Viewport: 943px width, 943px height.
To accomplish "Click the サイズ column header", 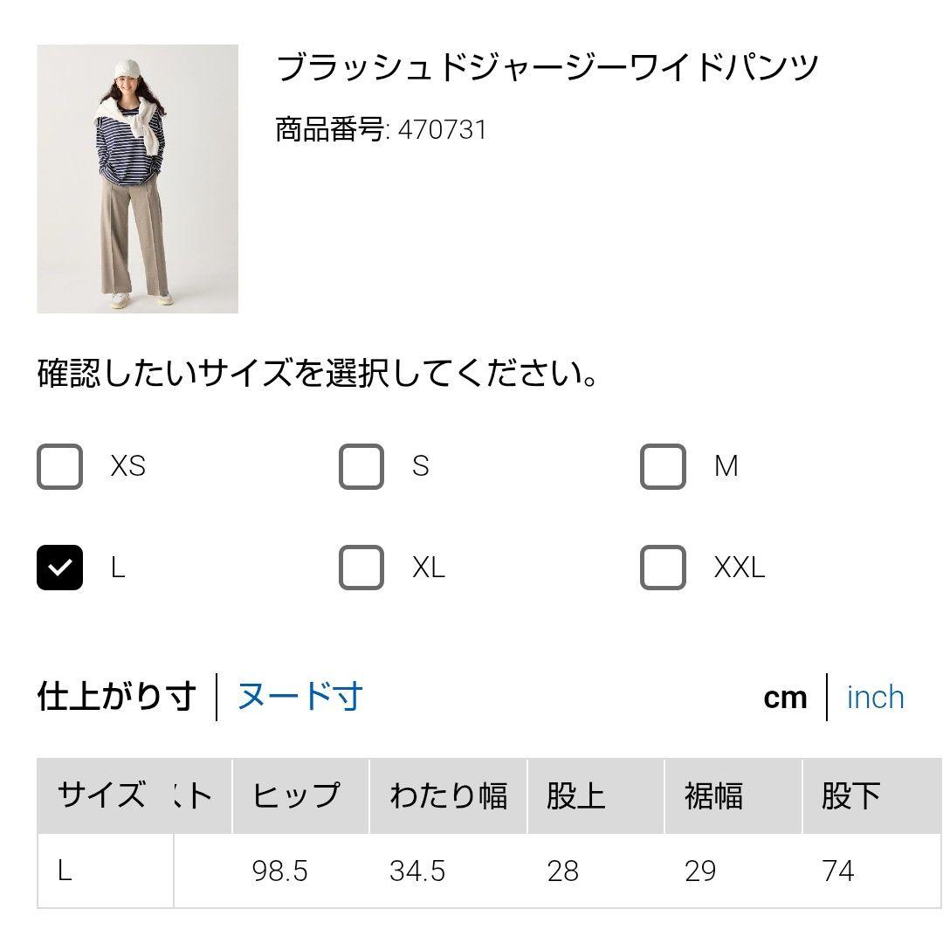I will pos(101,795).
